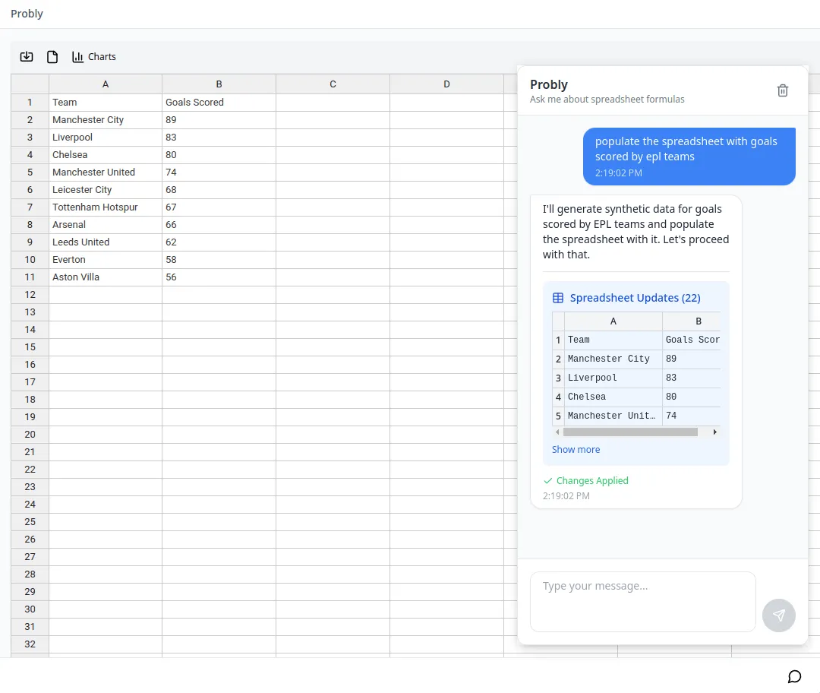Click the Arsenal cell

click(106, 225)
